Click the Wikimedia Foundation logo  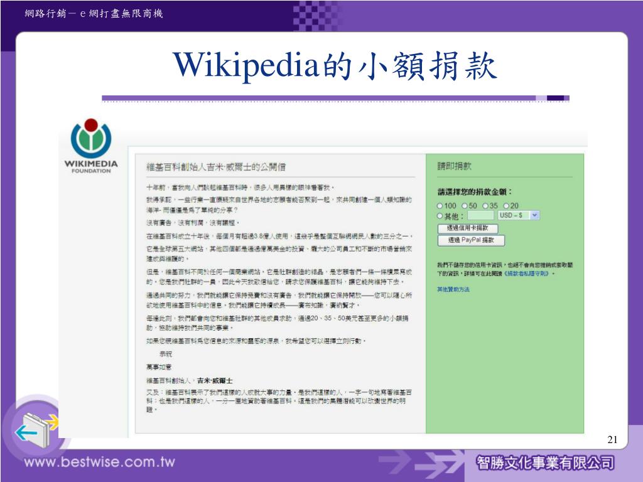[91, 146]
